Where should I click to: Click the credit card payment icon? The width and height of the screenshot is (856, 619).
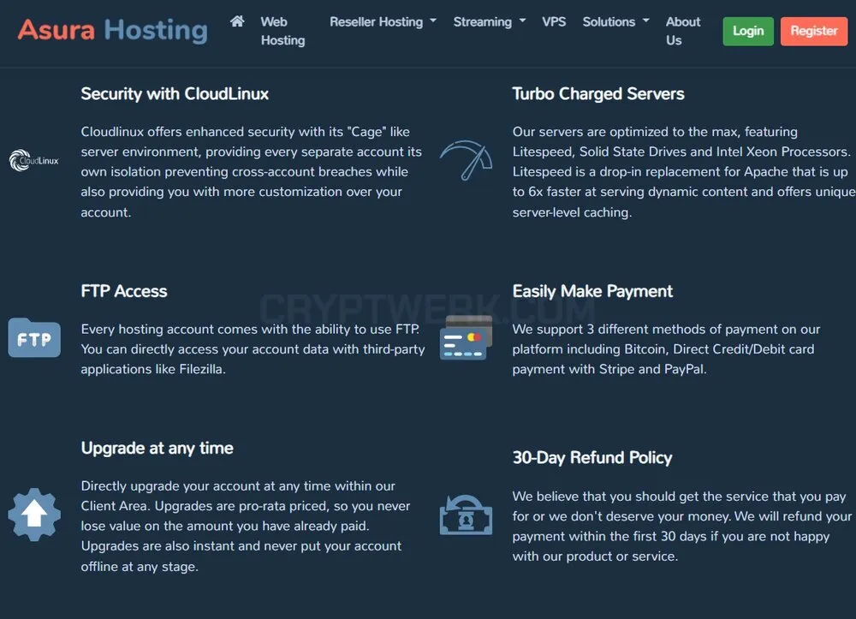467,337
